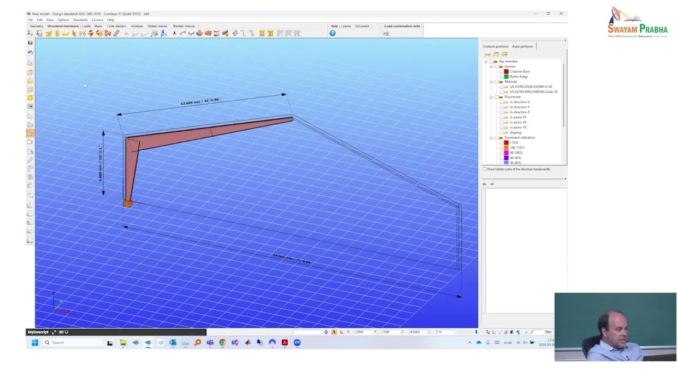Select the Auto portions tab

(x=522, y=47)
